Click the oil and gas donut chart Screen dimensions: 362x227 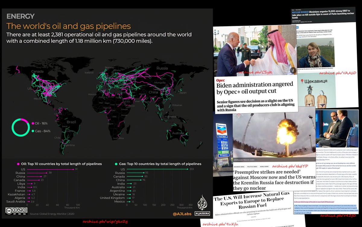21,127
